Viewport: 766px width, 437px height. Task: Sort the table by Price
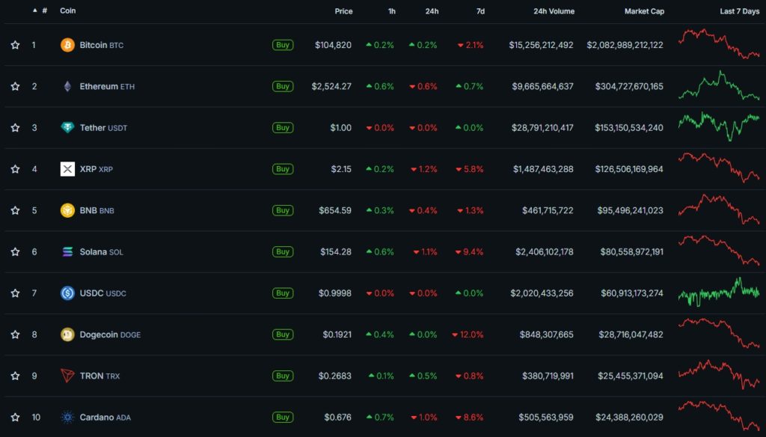click(343, 11)
